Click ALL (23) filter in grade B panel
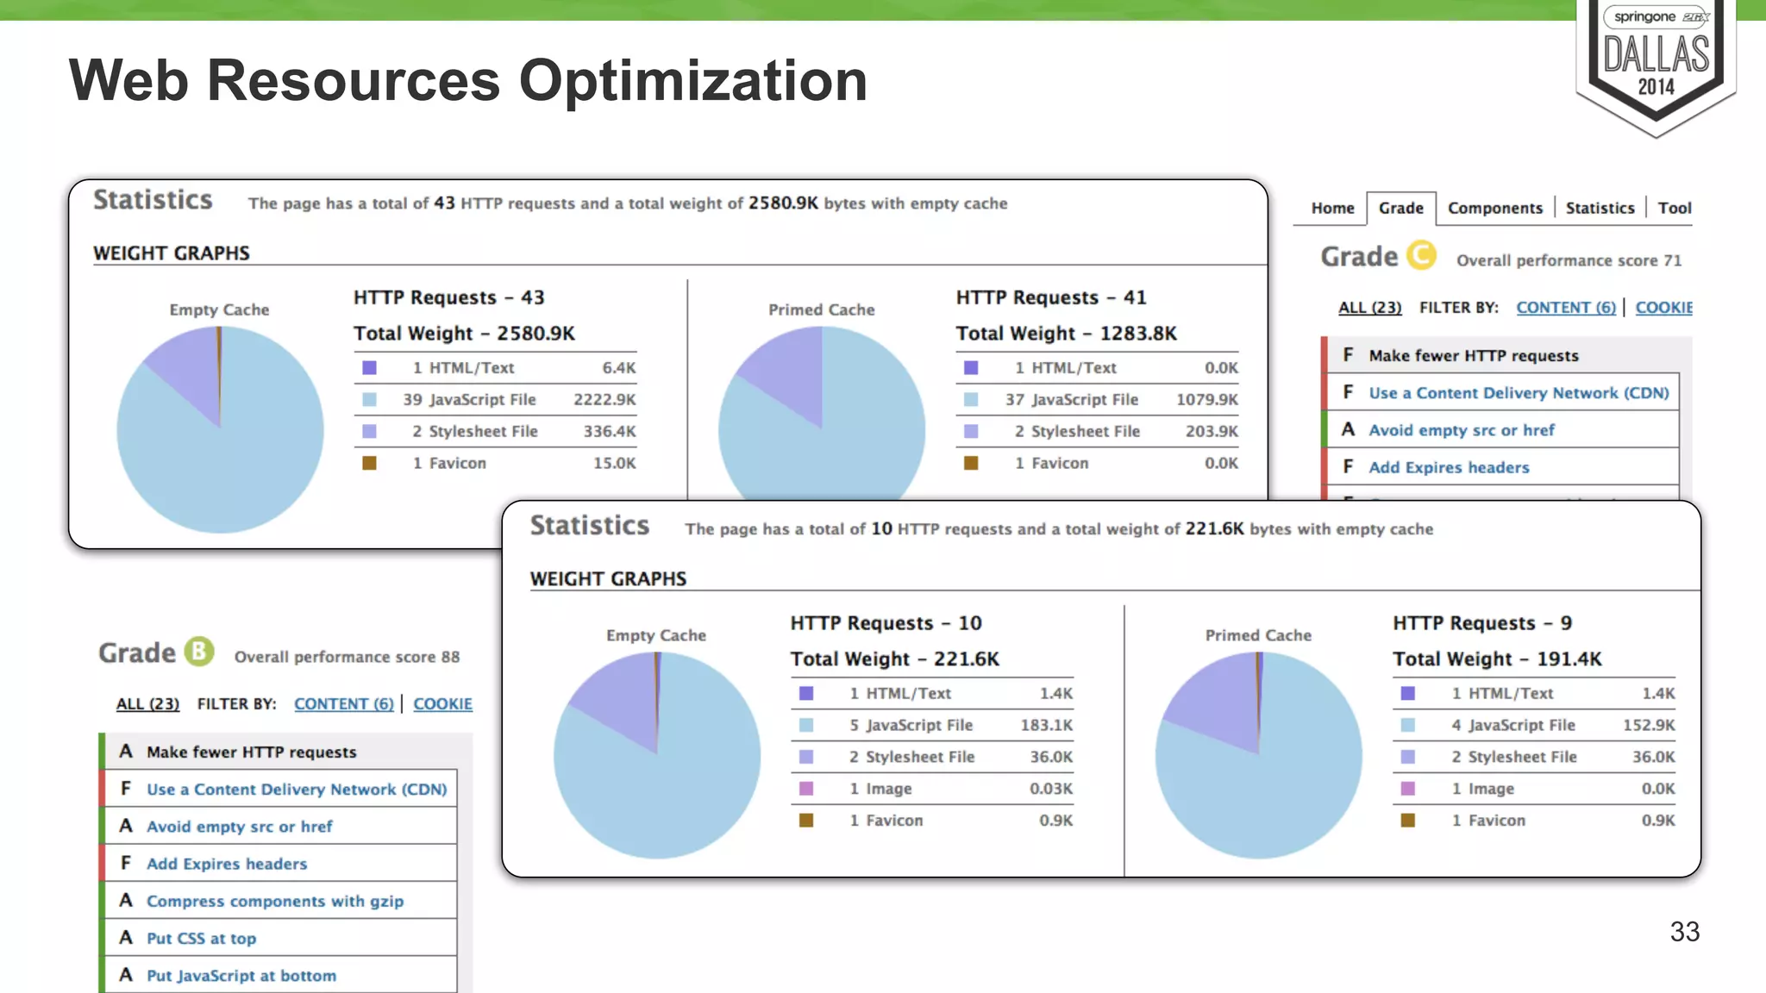The width and height of the screenshot is (1766, 993). [x=147, y=704]
